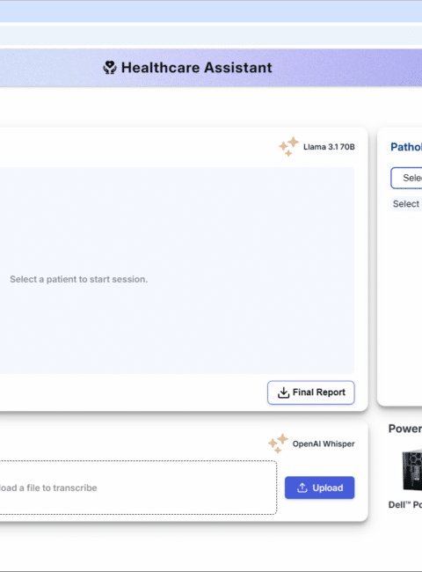
Task: Click the Llama 3.1 70B model label
Action: click(329, 147)
